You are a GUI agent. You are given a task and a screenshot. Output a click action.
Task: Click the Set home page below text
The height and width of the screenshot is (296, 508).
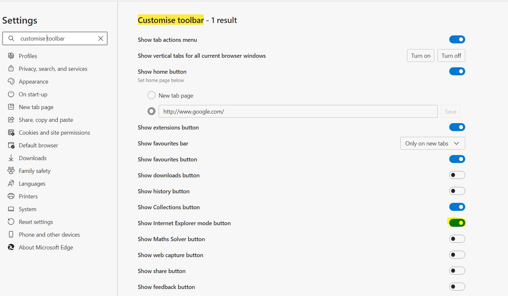tap(161, 80)
